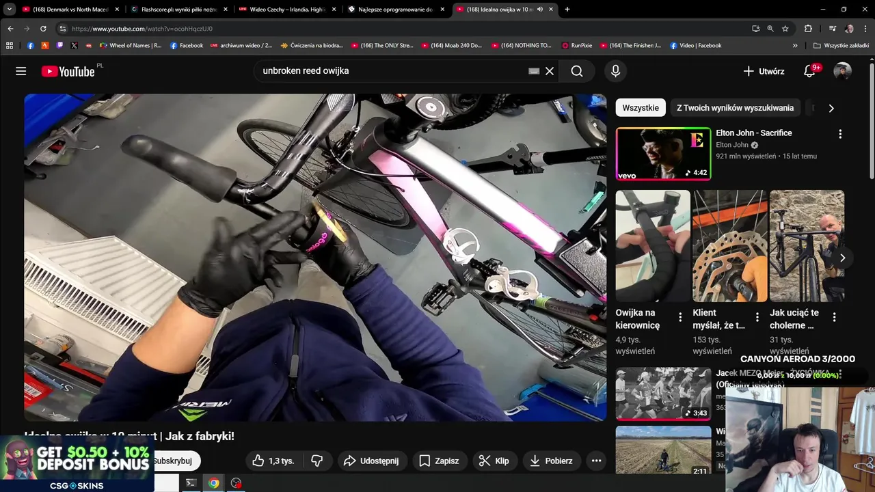
Task: Open the 3:43 black-and-white runners video thumbnail
Action: coord(663,394)
